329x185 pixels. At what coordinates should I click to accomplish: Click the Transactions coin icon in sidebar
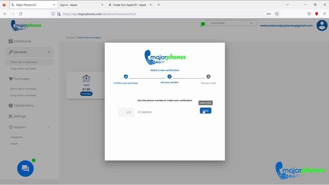point(10,105)
